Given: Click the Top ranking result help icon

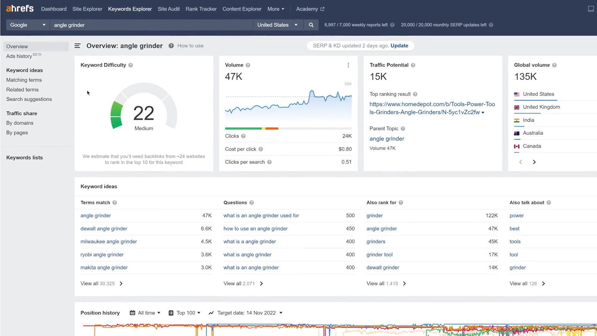Looking at the screenshot, I should click(415, 94).
